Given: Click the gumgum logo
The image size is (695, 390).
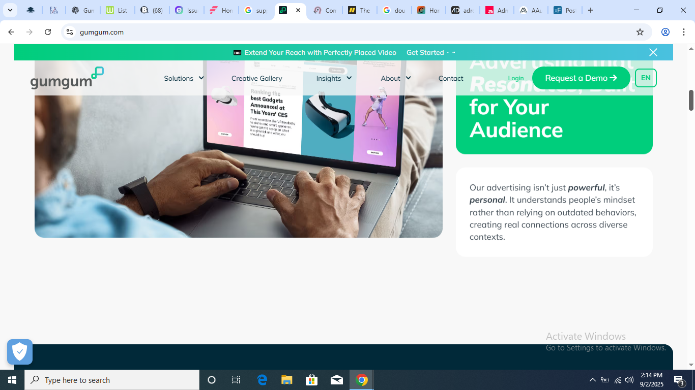Looking at the screenshot, I should (67, 78).
